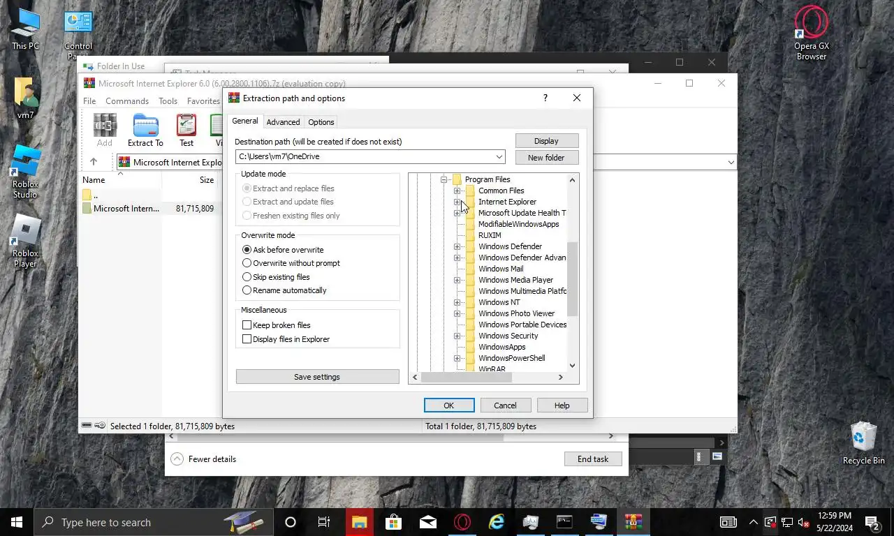The width and height of the screenshot is (894, 536).
Task: Open the Opera GX Browser desktop shortcut
Action: coord(812,33)
